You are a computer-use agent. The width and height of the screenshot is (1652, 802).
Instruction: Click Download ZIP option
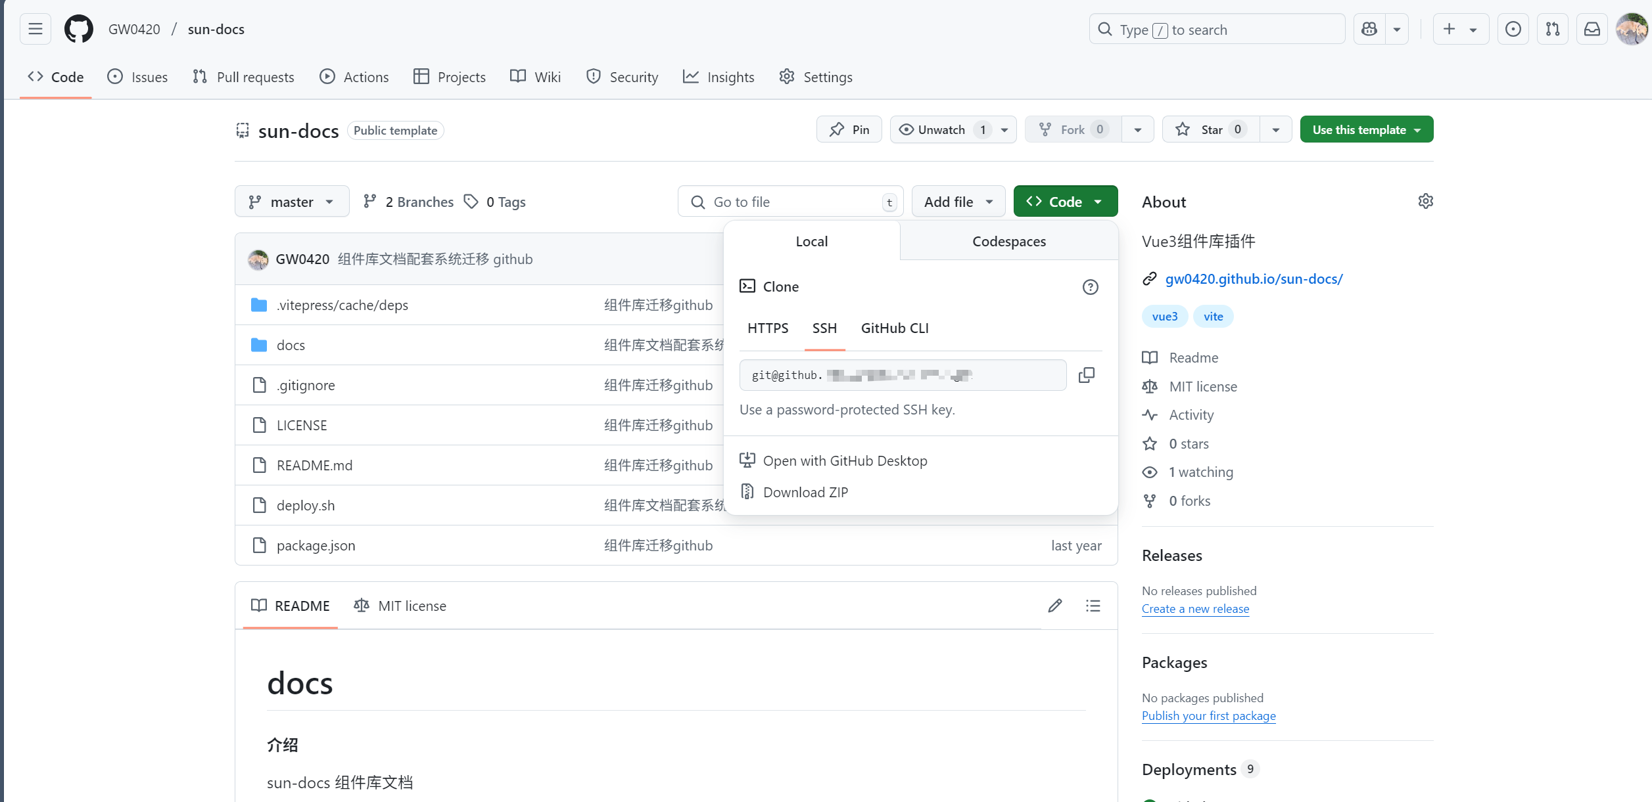point(805,492)
